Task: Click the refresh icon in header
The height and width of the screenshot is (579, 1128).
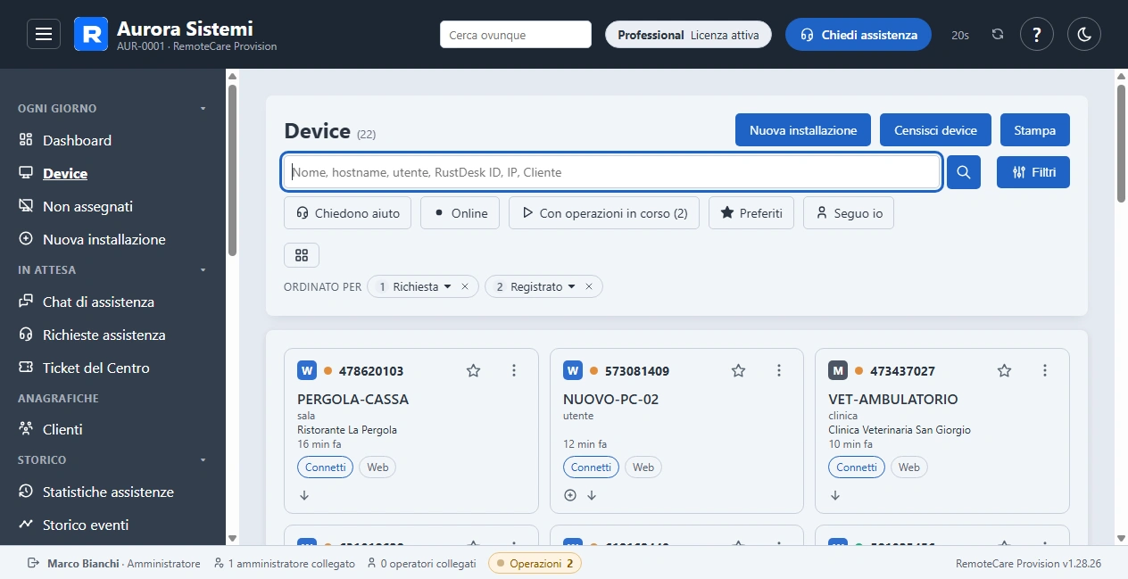Action: point(998,35)
